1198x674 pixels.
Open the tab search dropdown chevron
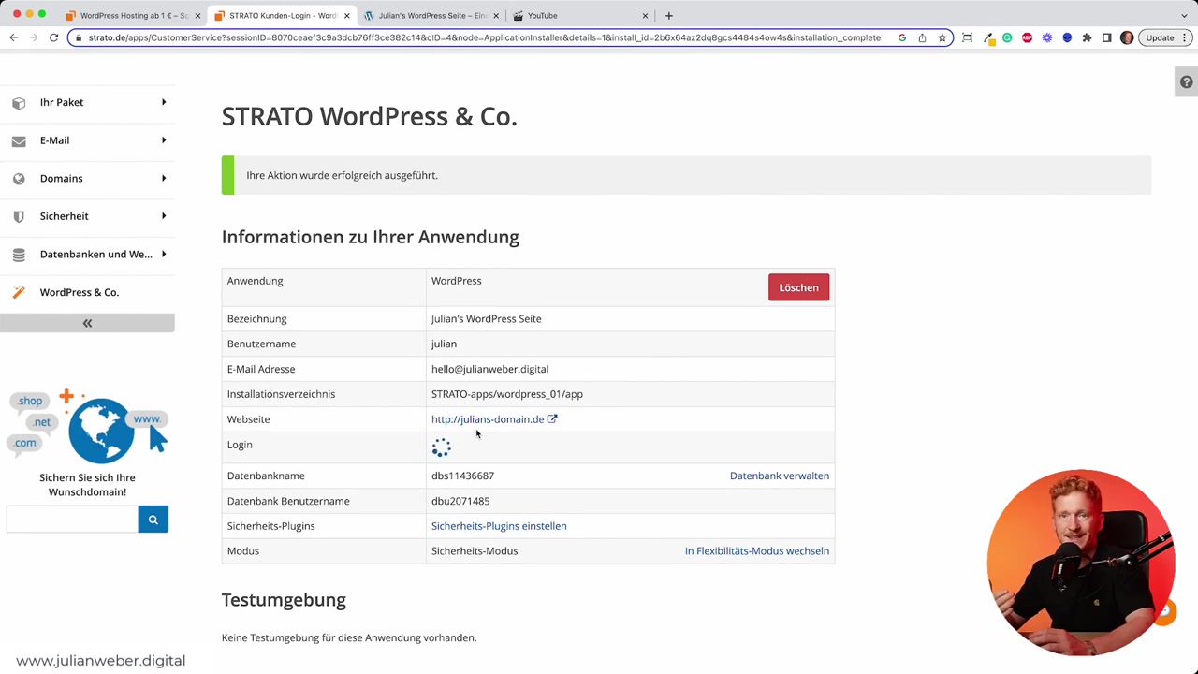pyautogui.click(x=1184, y=15)
